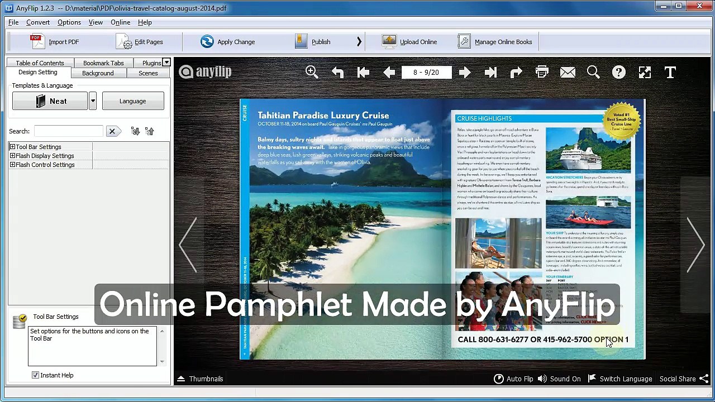715x402 pixels.
Task: Click the help text scrollbar down arrow
Action: pyautogui.click(x=162, y=361)
